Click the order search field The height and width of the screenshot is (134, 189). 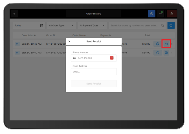coord(137,26)
